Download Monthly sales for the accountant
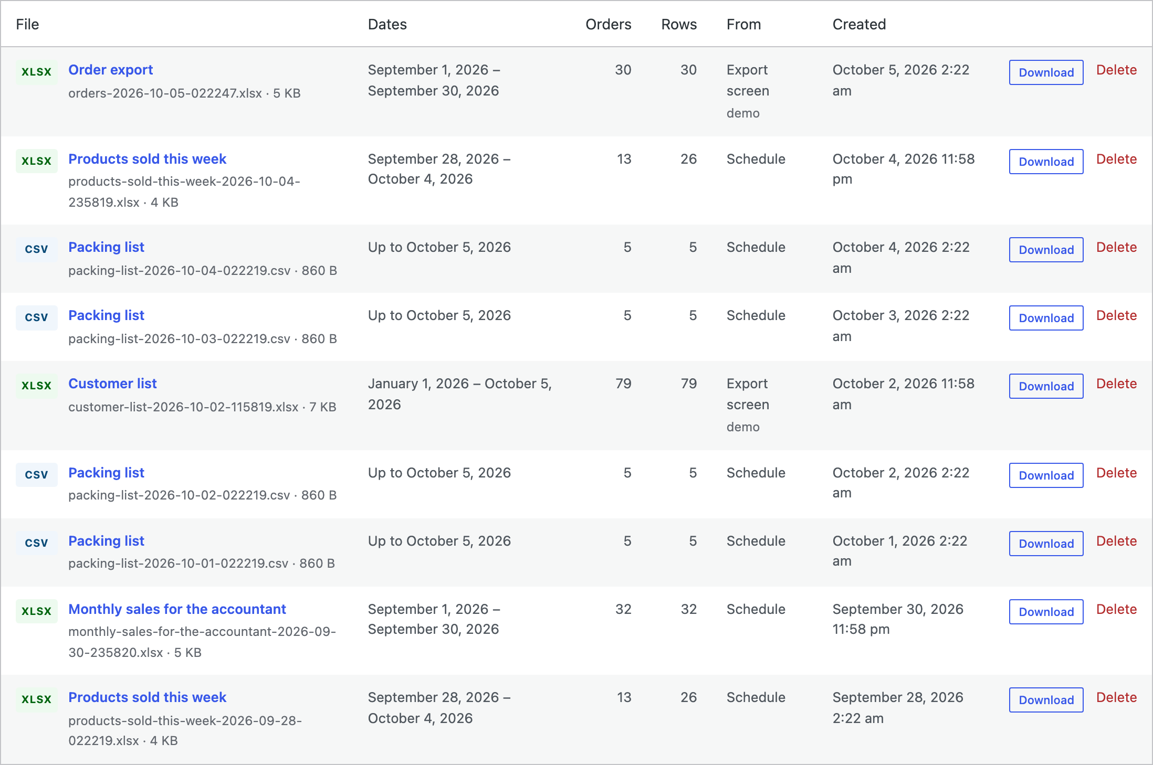This screenshot has width=1153, height=765. pyautogui.click(x=1046, y=612)
